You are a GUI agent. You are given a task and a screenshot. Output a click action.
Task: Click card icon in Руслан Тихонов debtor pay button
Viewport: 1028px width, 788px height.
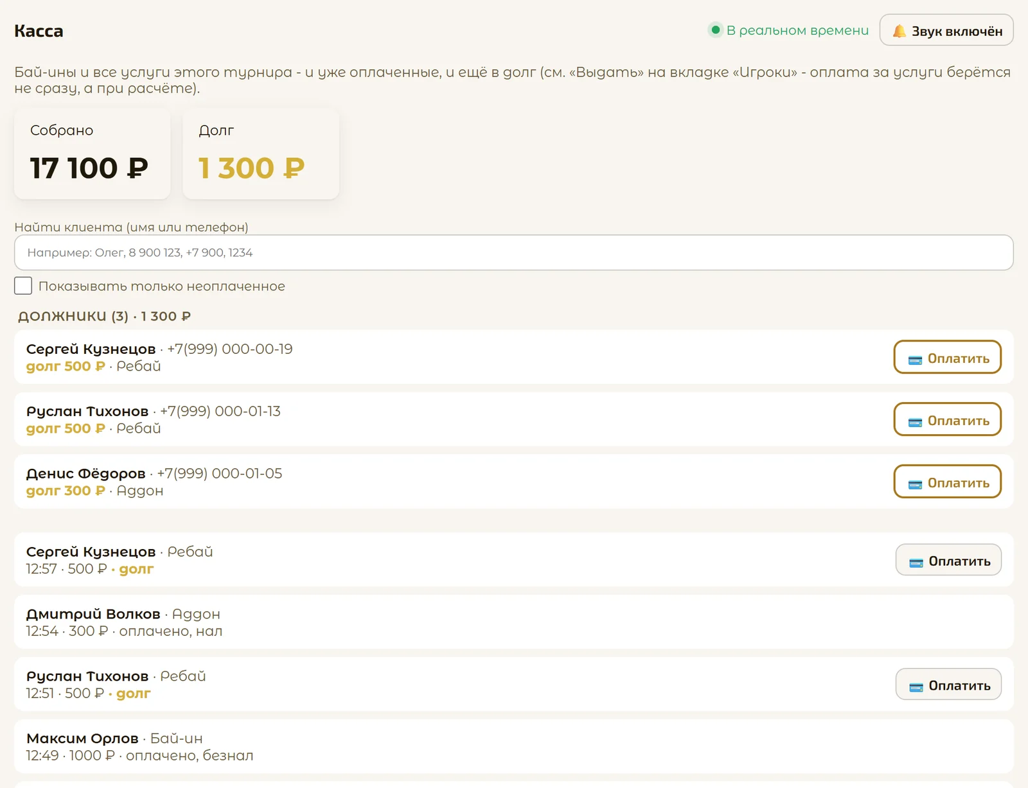(x=915, y=422)
